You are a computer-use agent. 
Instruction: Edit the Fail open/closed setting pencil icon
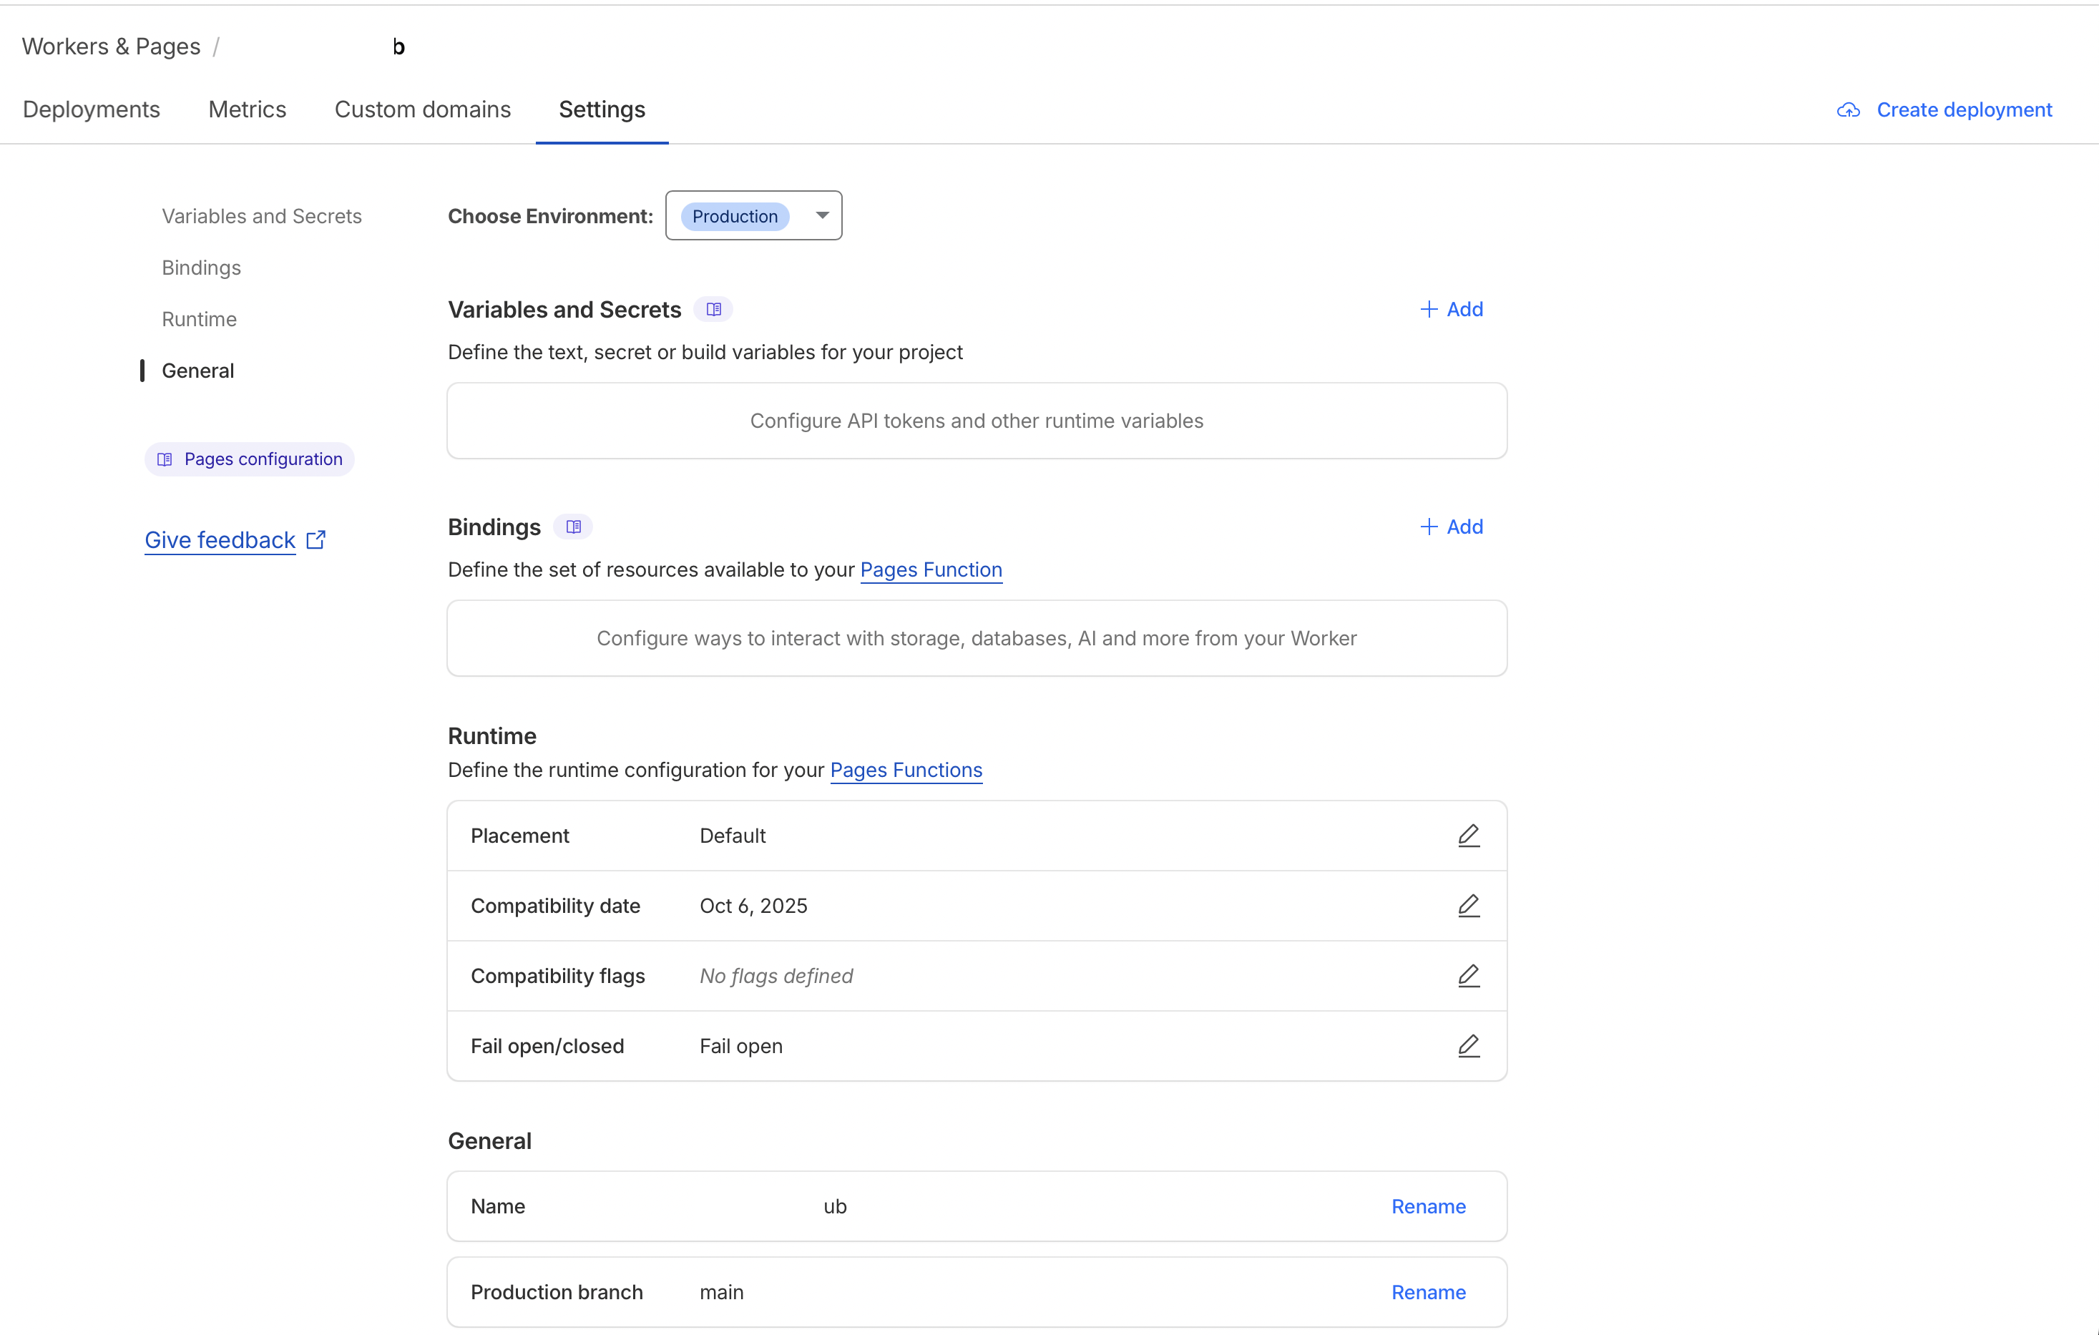coord(1468,1045)
